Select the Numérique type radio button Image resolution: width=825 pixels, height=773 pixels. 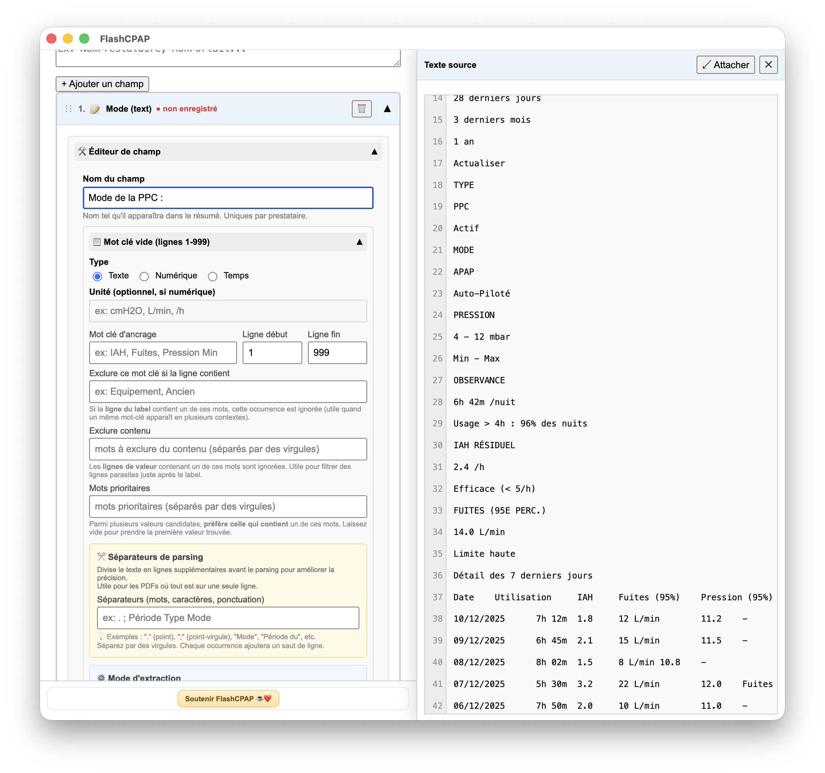pos(144,276)
